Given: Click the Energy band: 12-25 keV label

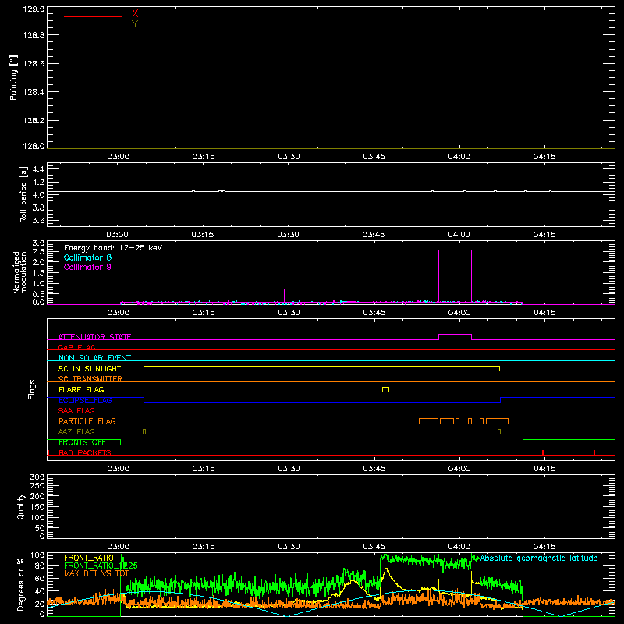Looking at the screenshot, I should pyautogui.click(x=113, y=248).
